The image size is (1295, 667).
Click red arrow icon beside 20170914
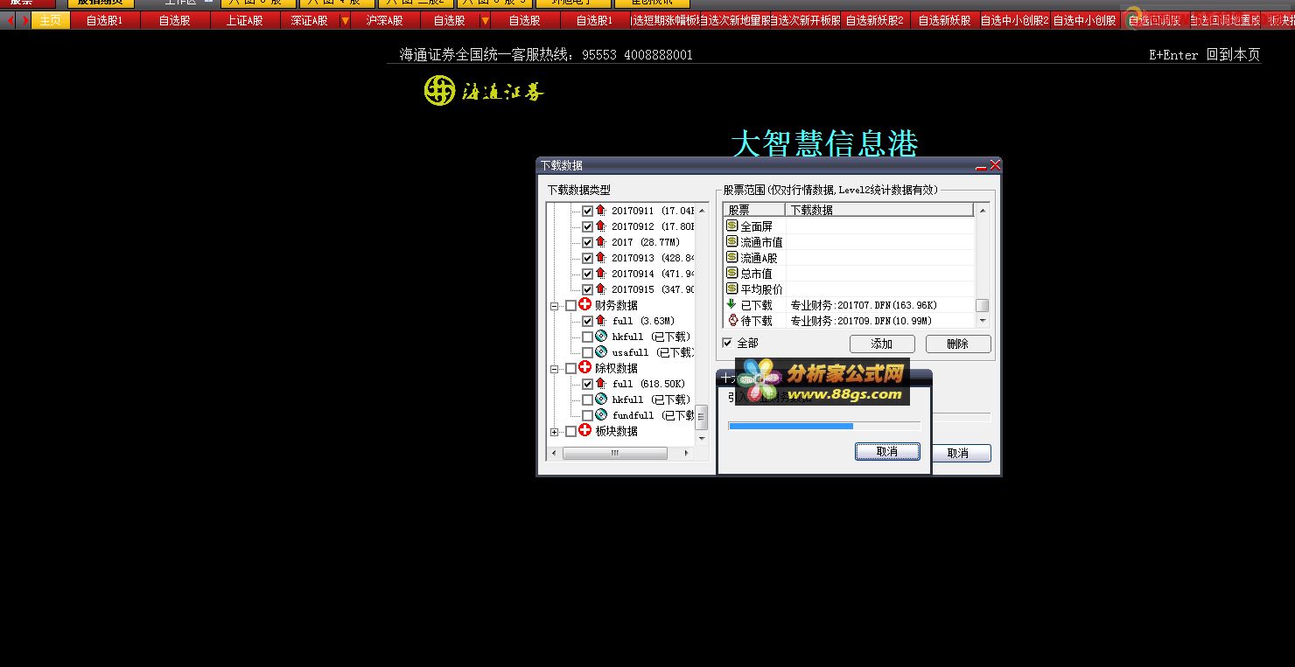pos(601,274)
